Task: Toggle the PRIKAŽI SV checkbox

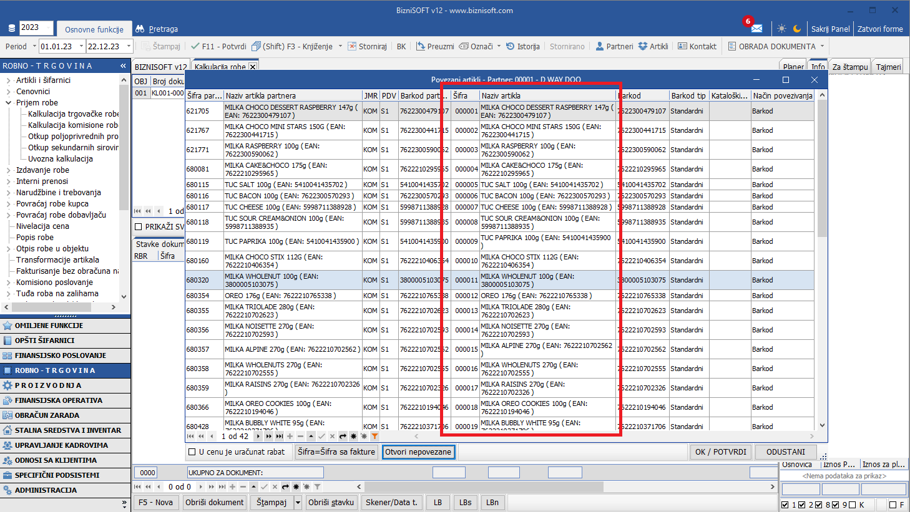Action: 139,226
